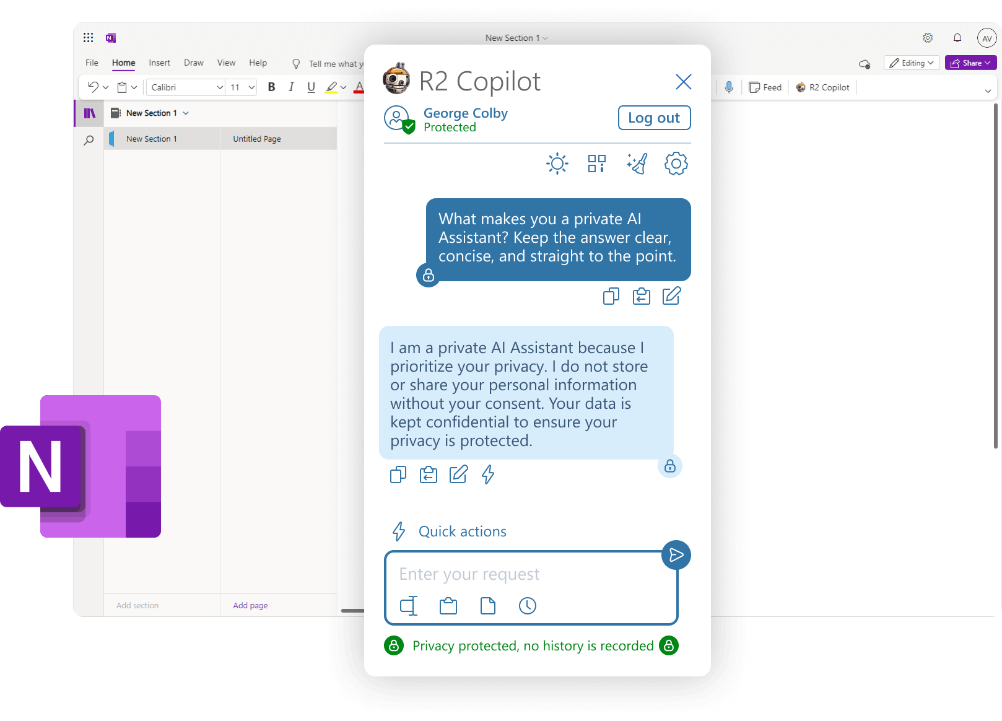The image size is (1002, 721).
Task: Toggle the light theme sun icon
Action: coord(557,164)
